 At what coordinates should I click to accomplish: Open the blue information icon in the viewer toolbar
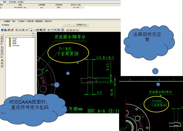coord(2,30)
